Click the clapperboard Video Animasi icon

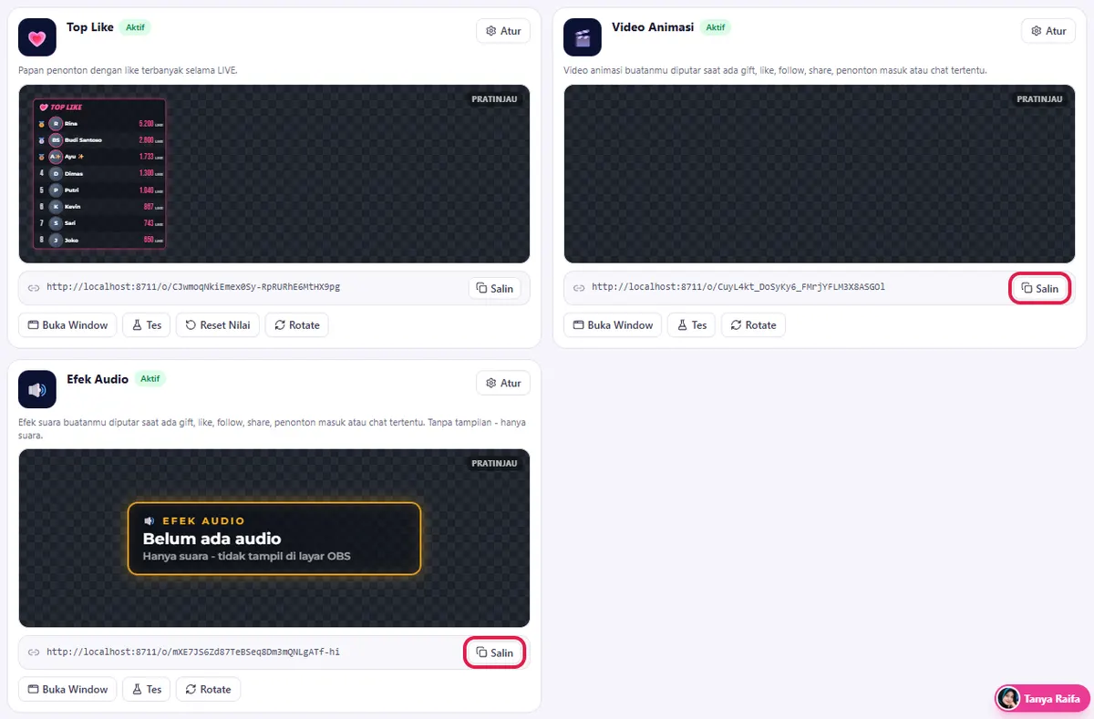tap(583, 37)
